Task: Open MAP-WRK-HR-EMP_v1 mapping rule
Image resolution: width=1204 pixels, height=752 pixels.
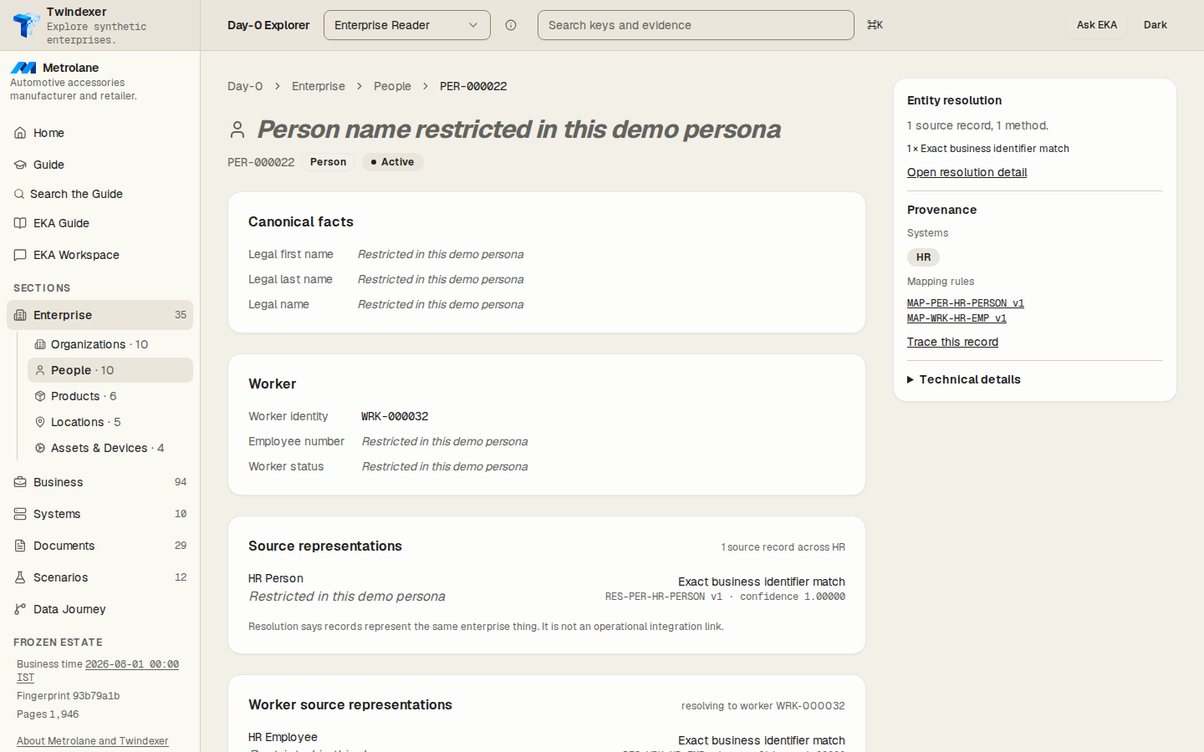Action: (x=957, y=318)
